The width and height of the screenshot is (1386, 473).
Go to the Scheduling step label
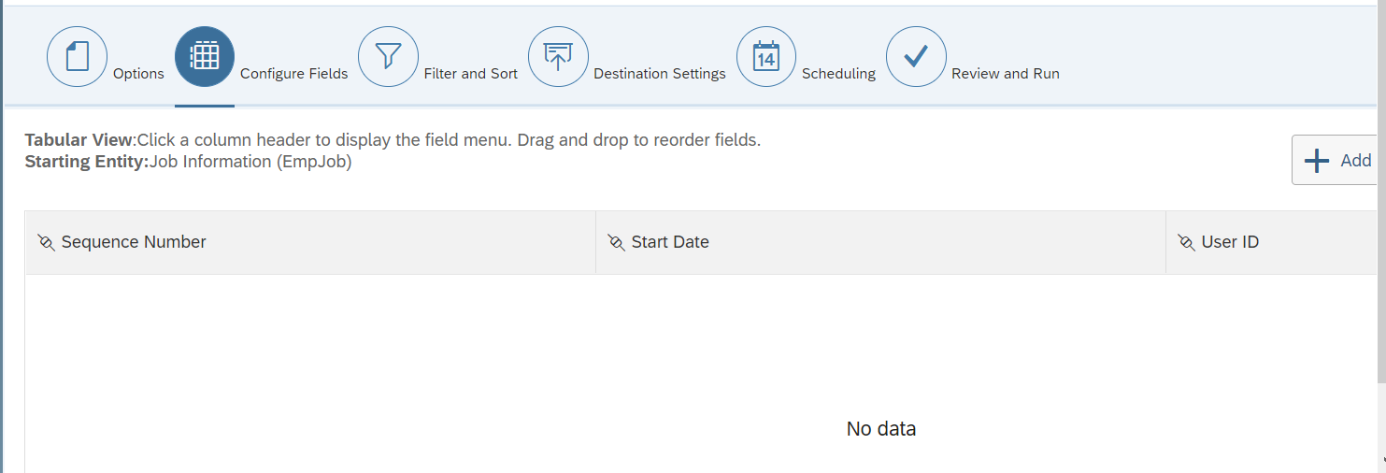click(838, 73)
